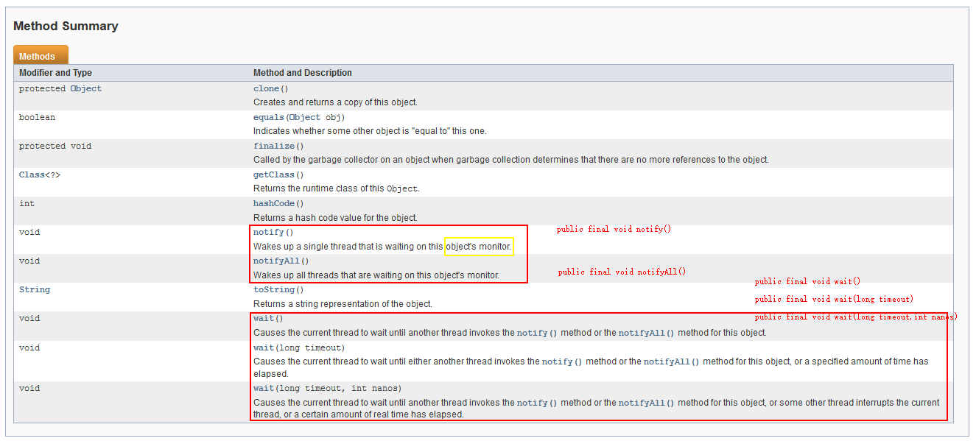Click 'Called by the garbage collector' description

[510, 160]
